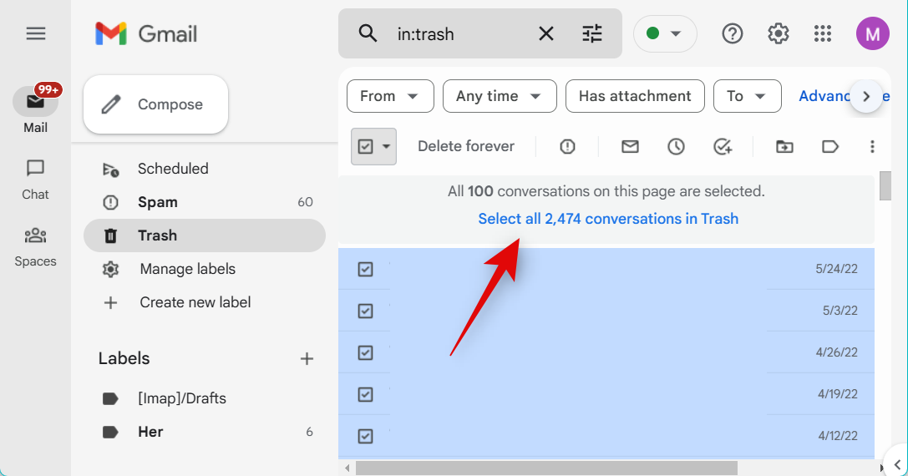
Task: Click the Report spam icon in toolbar
Action: click(567, 147)
